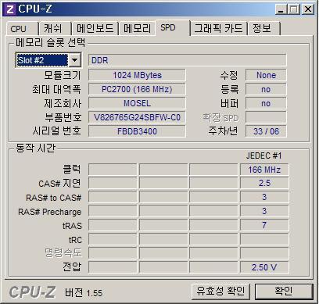Click the 166 MHz clock value

pos(264,170)
